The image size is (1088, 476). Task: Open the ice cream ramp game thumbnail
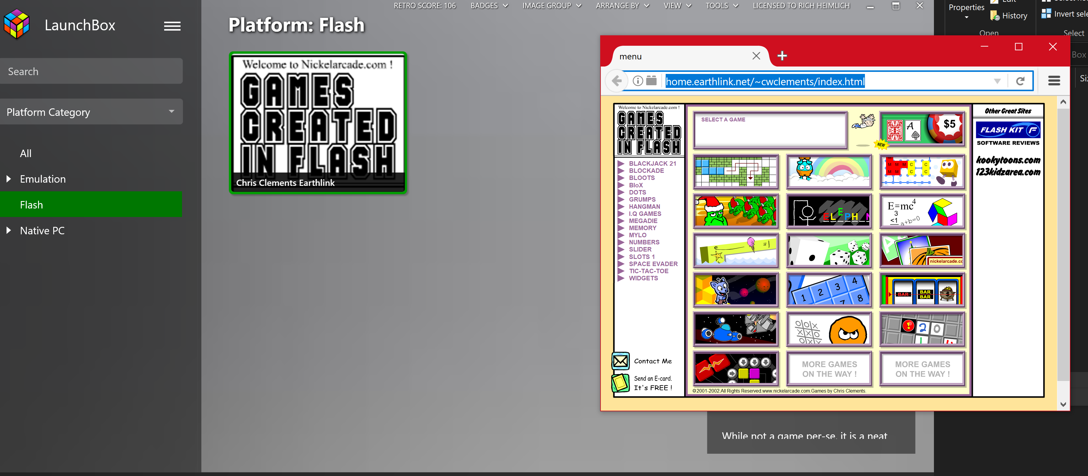coord(735,250)
